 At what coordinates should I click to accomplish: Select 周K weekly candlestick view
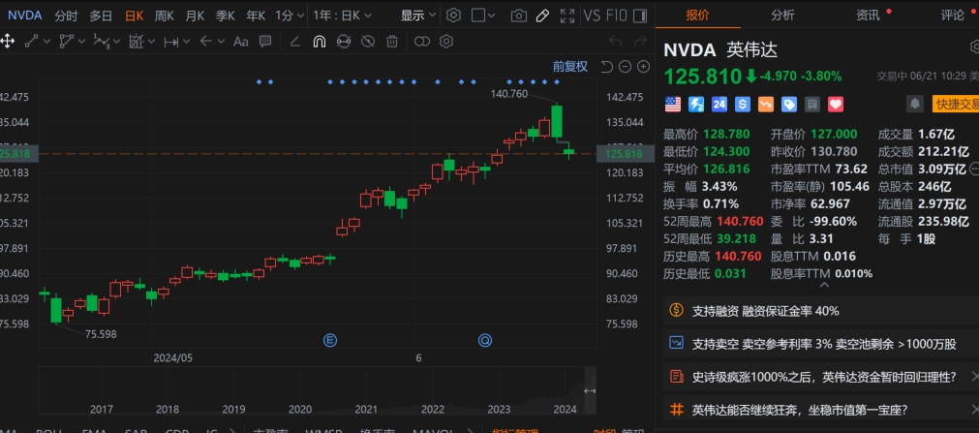click(165, 15)
